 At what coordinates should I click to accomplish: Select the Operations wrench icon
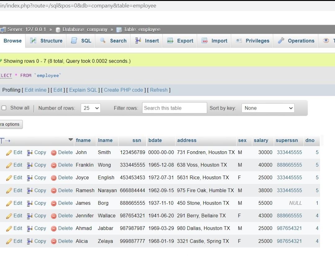281,40
